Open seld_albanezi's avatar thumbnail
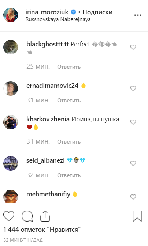The height and width of the screenshot is (246, 148). (x=11, y=163)
